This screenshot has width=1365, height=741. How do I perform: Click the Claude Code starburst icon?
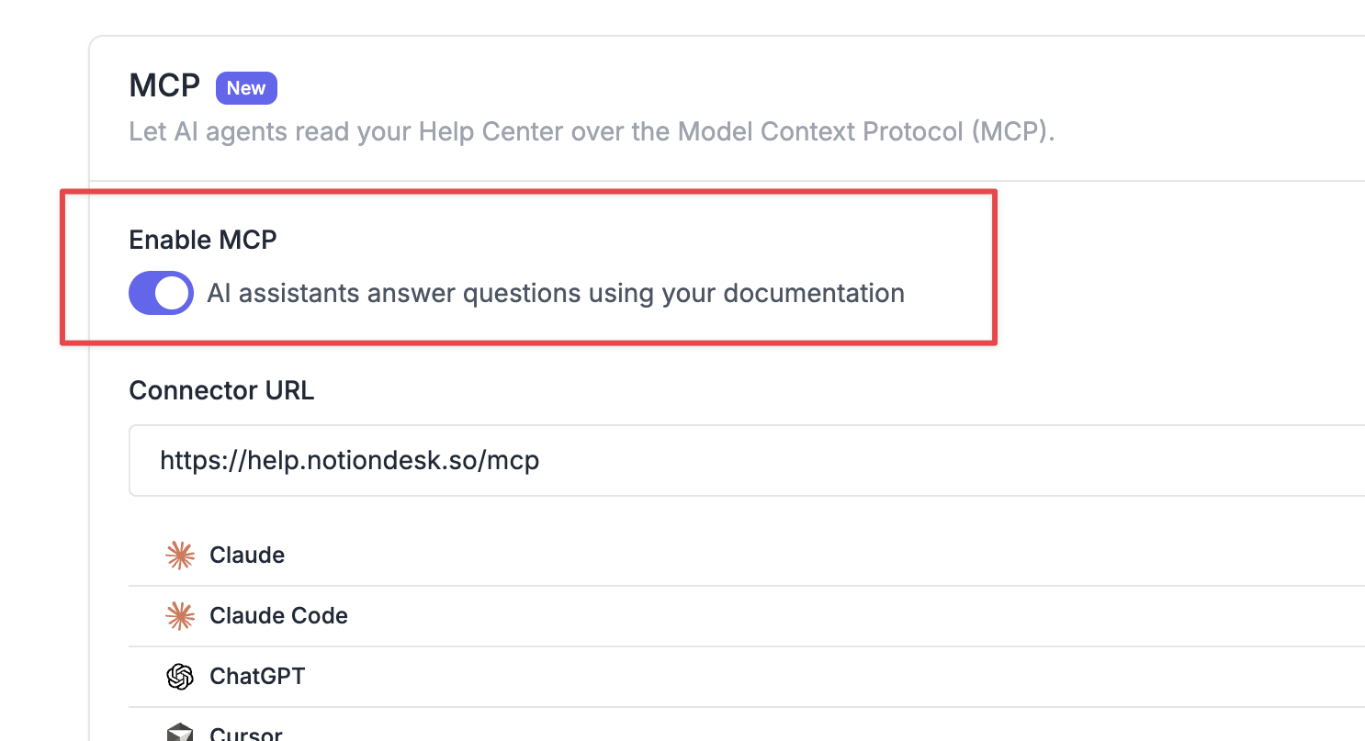[180, 616]
